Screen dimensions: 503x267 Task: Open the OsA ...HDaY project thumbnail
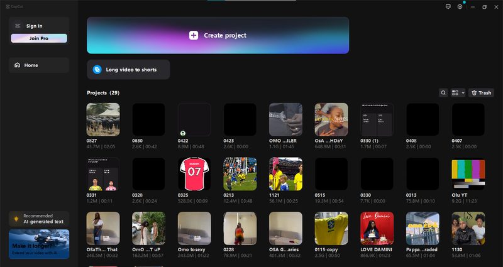tap(331, 119)
